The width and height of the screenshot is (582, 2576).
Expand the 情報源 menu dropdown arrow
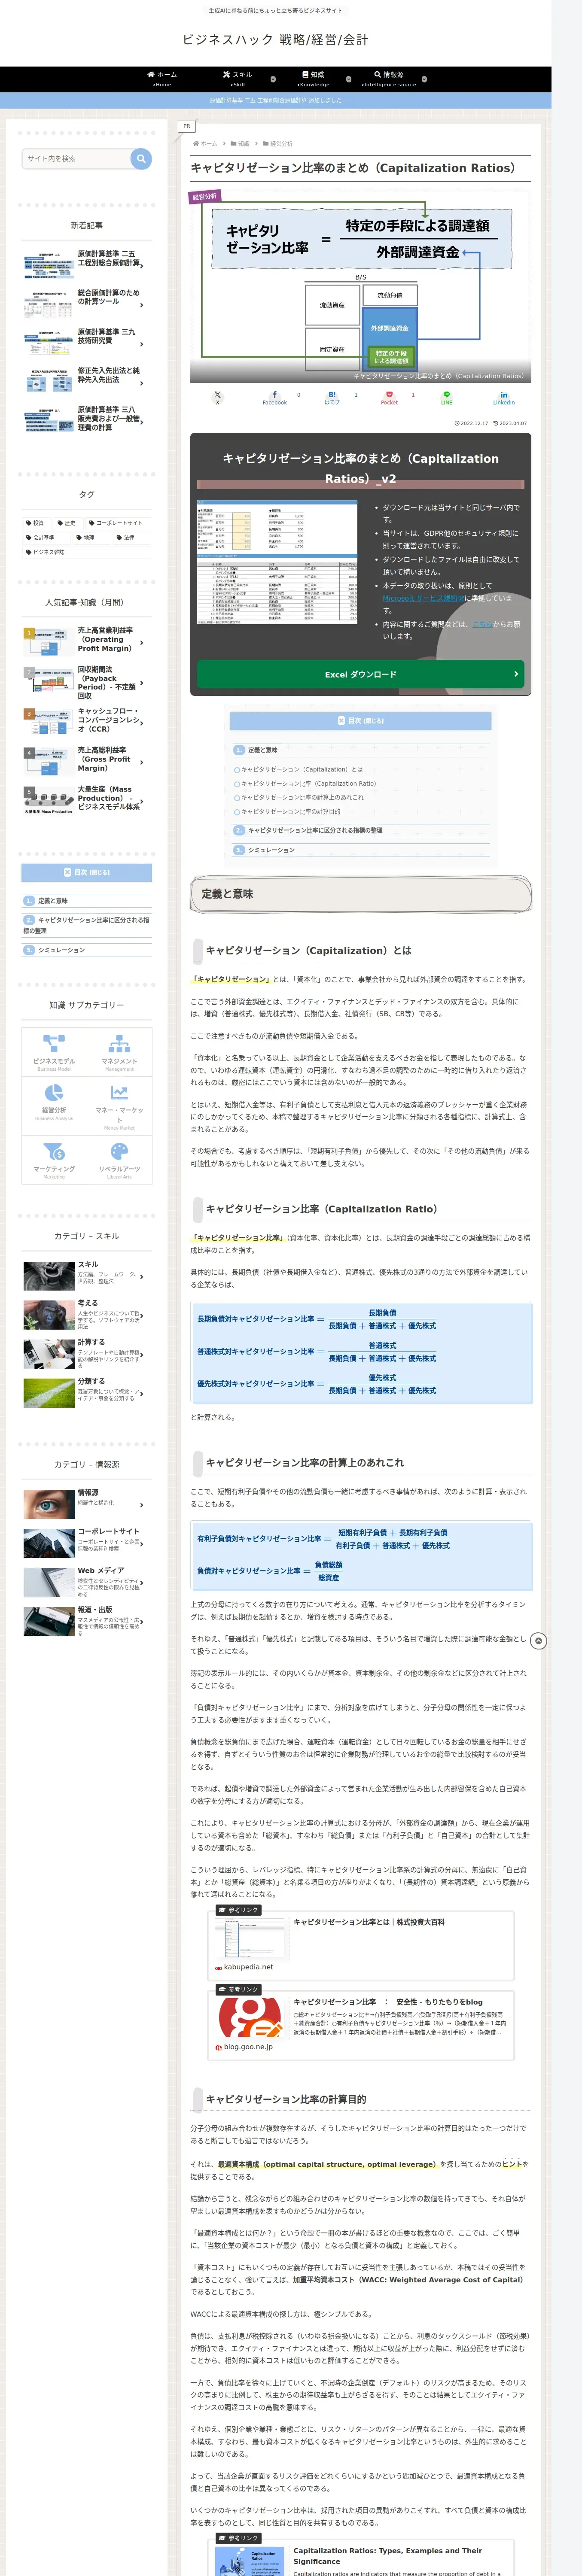tap(424, 79)
